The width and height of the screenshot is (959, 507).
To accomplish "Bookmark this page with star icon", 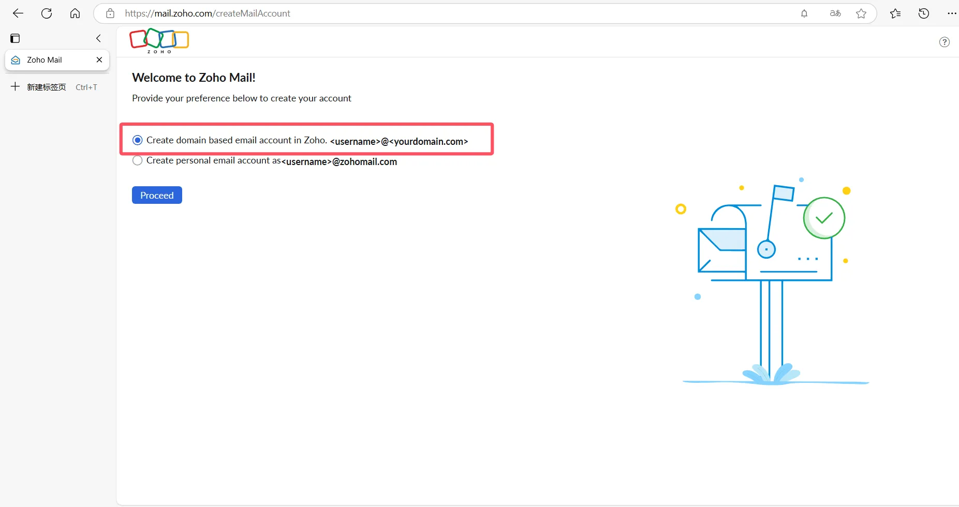I will (861, 13).
